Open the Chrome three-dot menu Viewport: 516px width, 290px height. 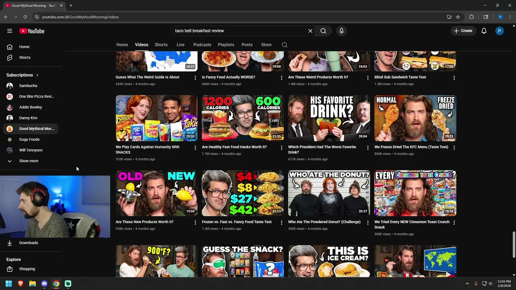point(510,17)
